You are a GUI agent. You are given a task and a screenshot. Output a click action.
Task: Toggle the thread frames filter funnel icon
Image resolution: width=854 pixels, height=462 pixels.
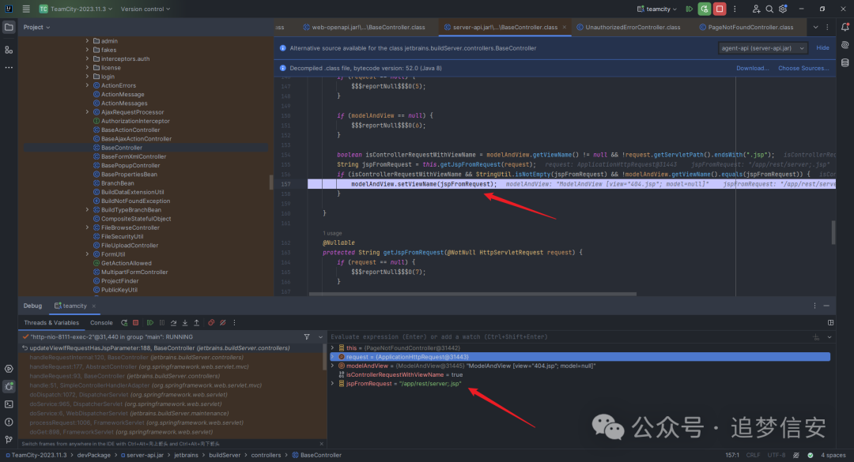307,337
